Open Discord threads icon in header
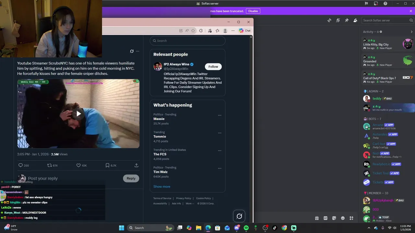The width and height of the screenshot is (415, 233). (329, 20)
